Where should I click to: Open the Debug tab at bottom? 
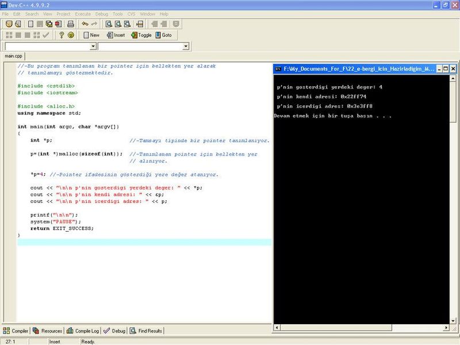coord(114,331)
